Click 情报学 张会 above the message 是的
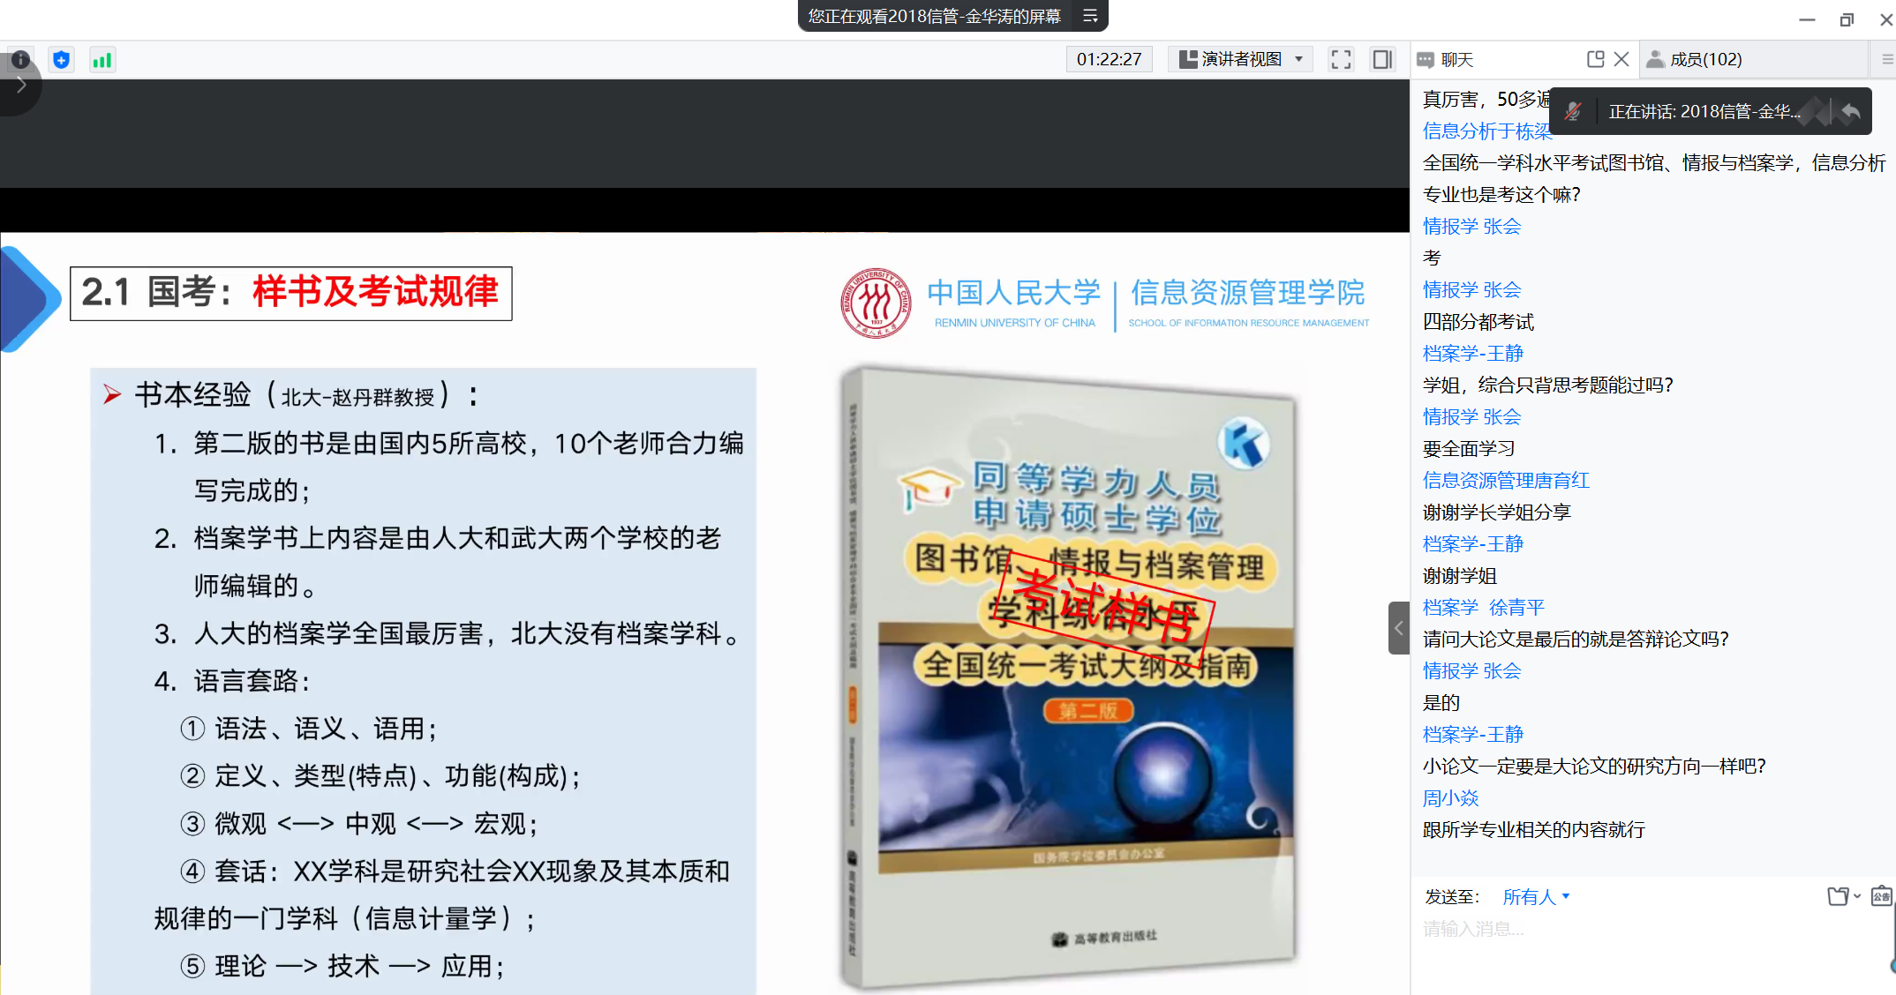Viewport: 1896px width, 995px height. (1471, 671)
